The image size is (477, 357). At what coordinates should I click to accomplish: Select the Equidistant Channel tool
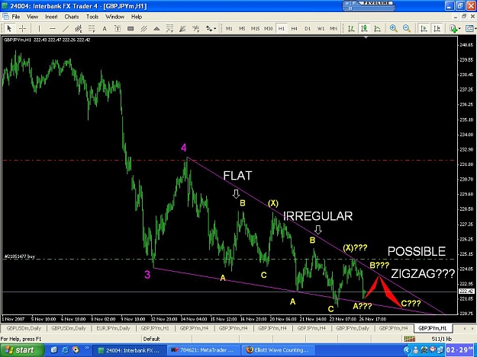[79, 28]
